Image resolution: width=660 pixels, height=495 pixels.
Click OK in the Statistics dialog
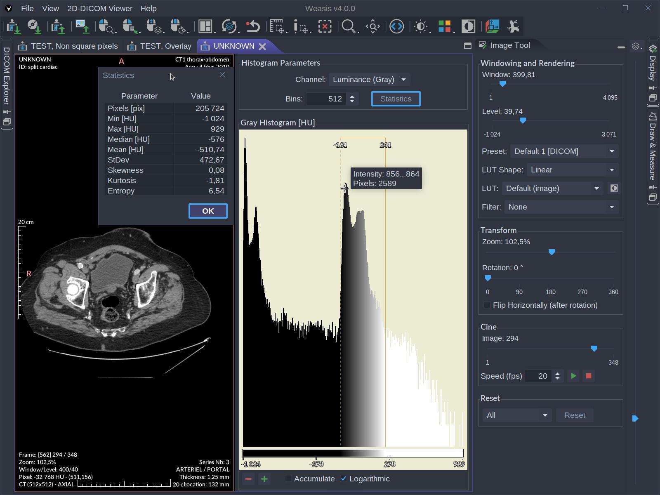[x=207, y=211]
